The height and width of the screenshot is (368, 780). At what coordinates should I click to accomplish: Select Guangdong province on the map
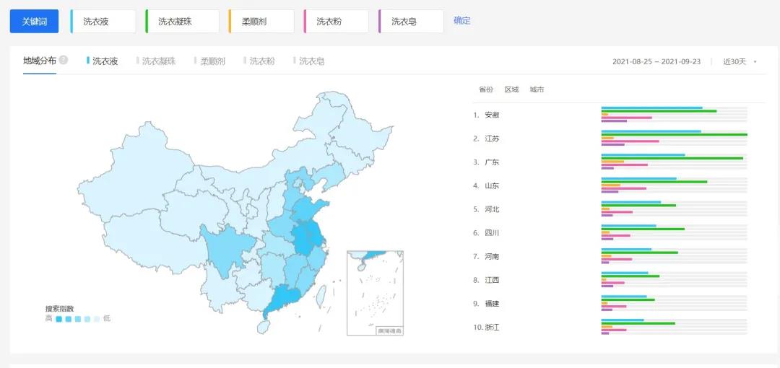(x=282, y=297)
